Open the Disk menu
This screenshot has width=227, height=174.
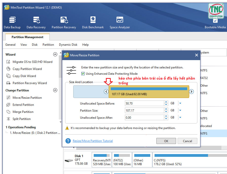[35, 45]
